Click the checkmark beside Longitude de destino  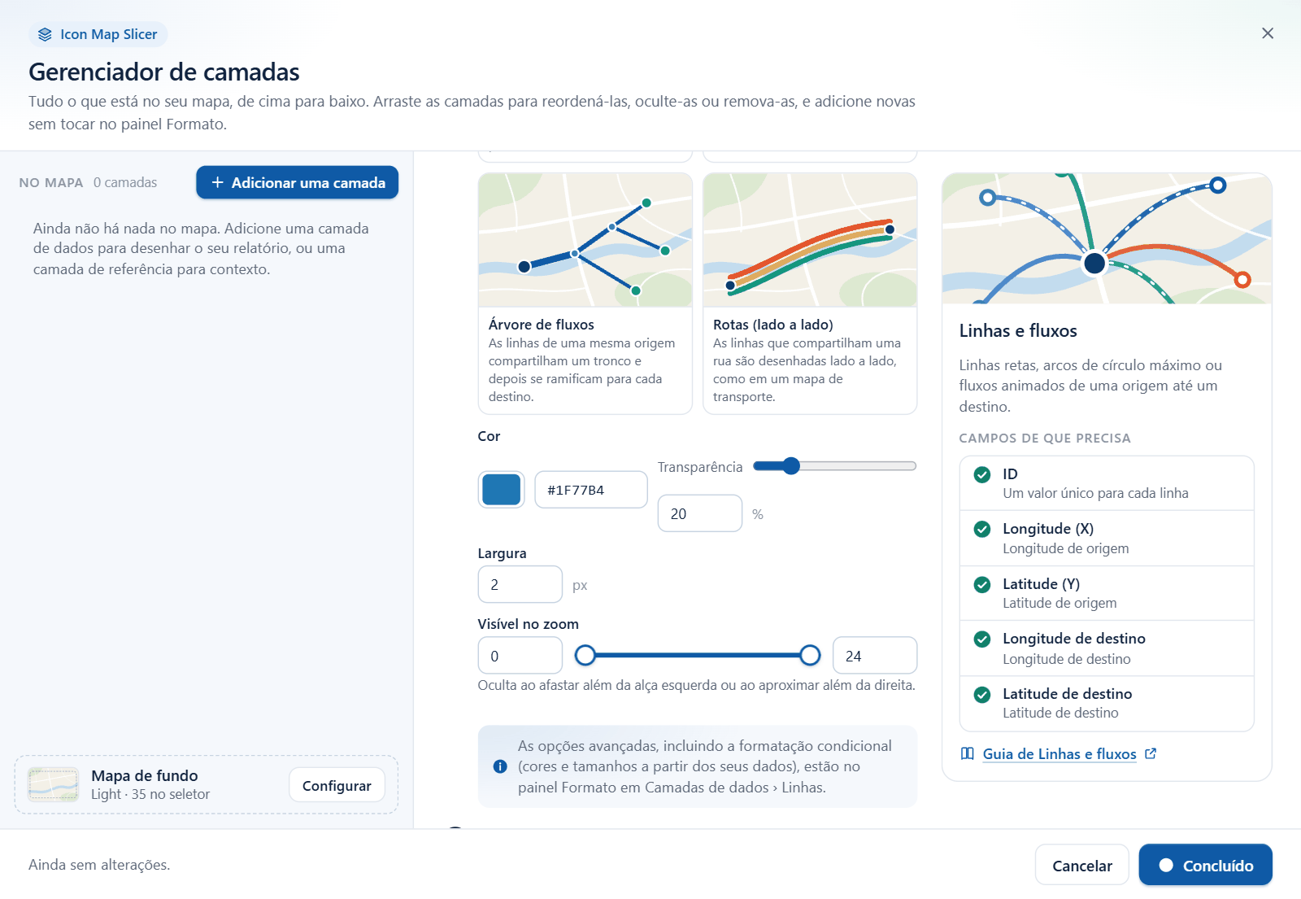(982, 639)
